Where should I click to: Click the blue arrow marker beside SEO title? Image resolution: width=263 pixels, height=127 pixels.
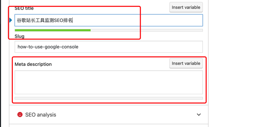[11, 20]
